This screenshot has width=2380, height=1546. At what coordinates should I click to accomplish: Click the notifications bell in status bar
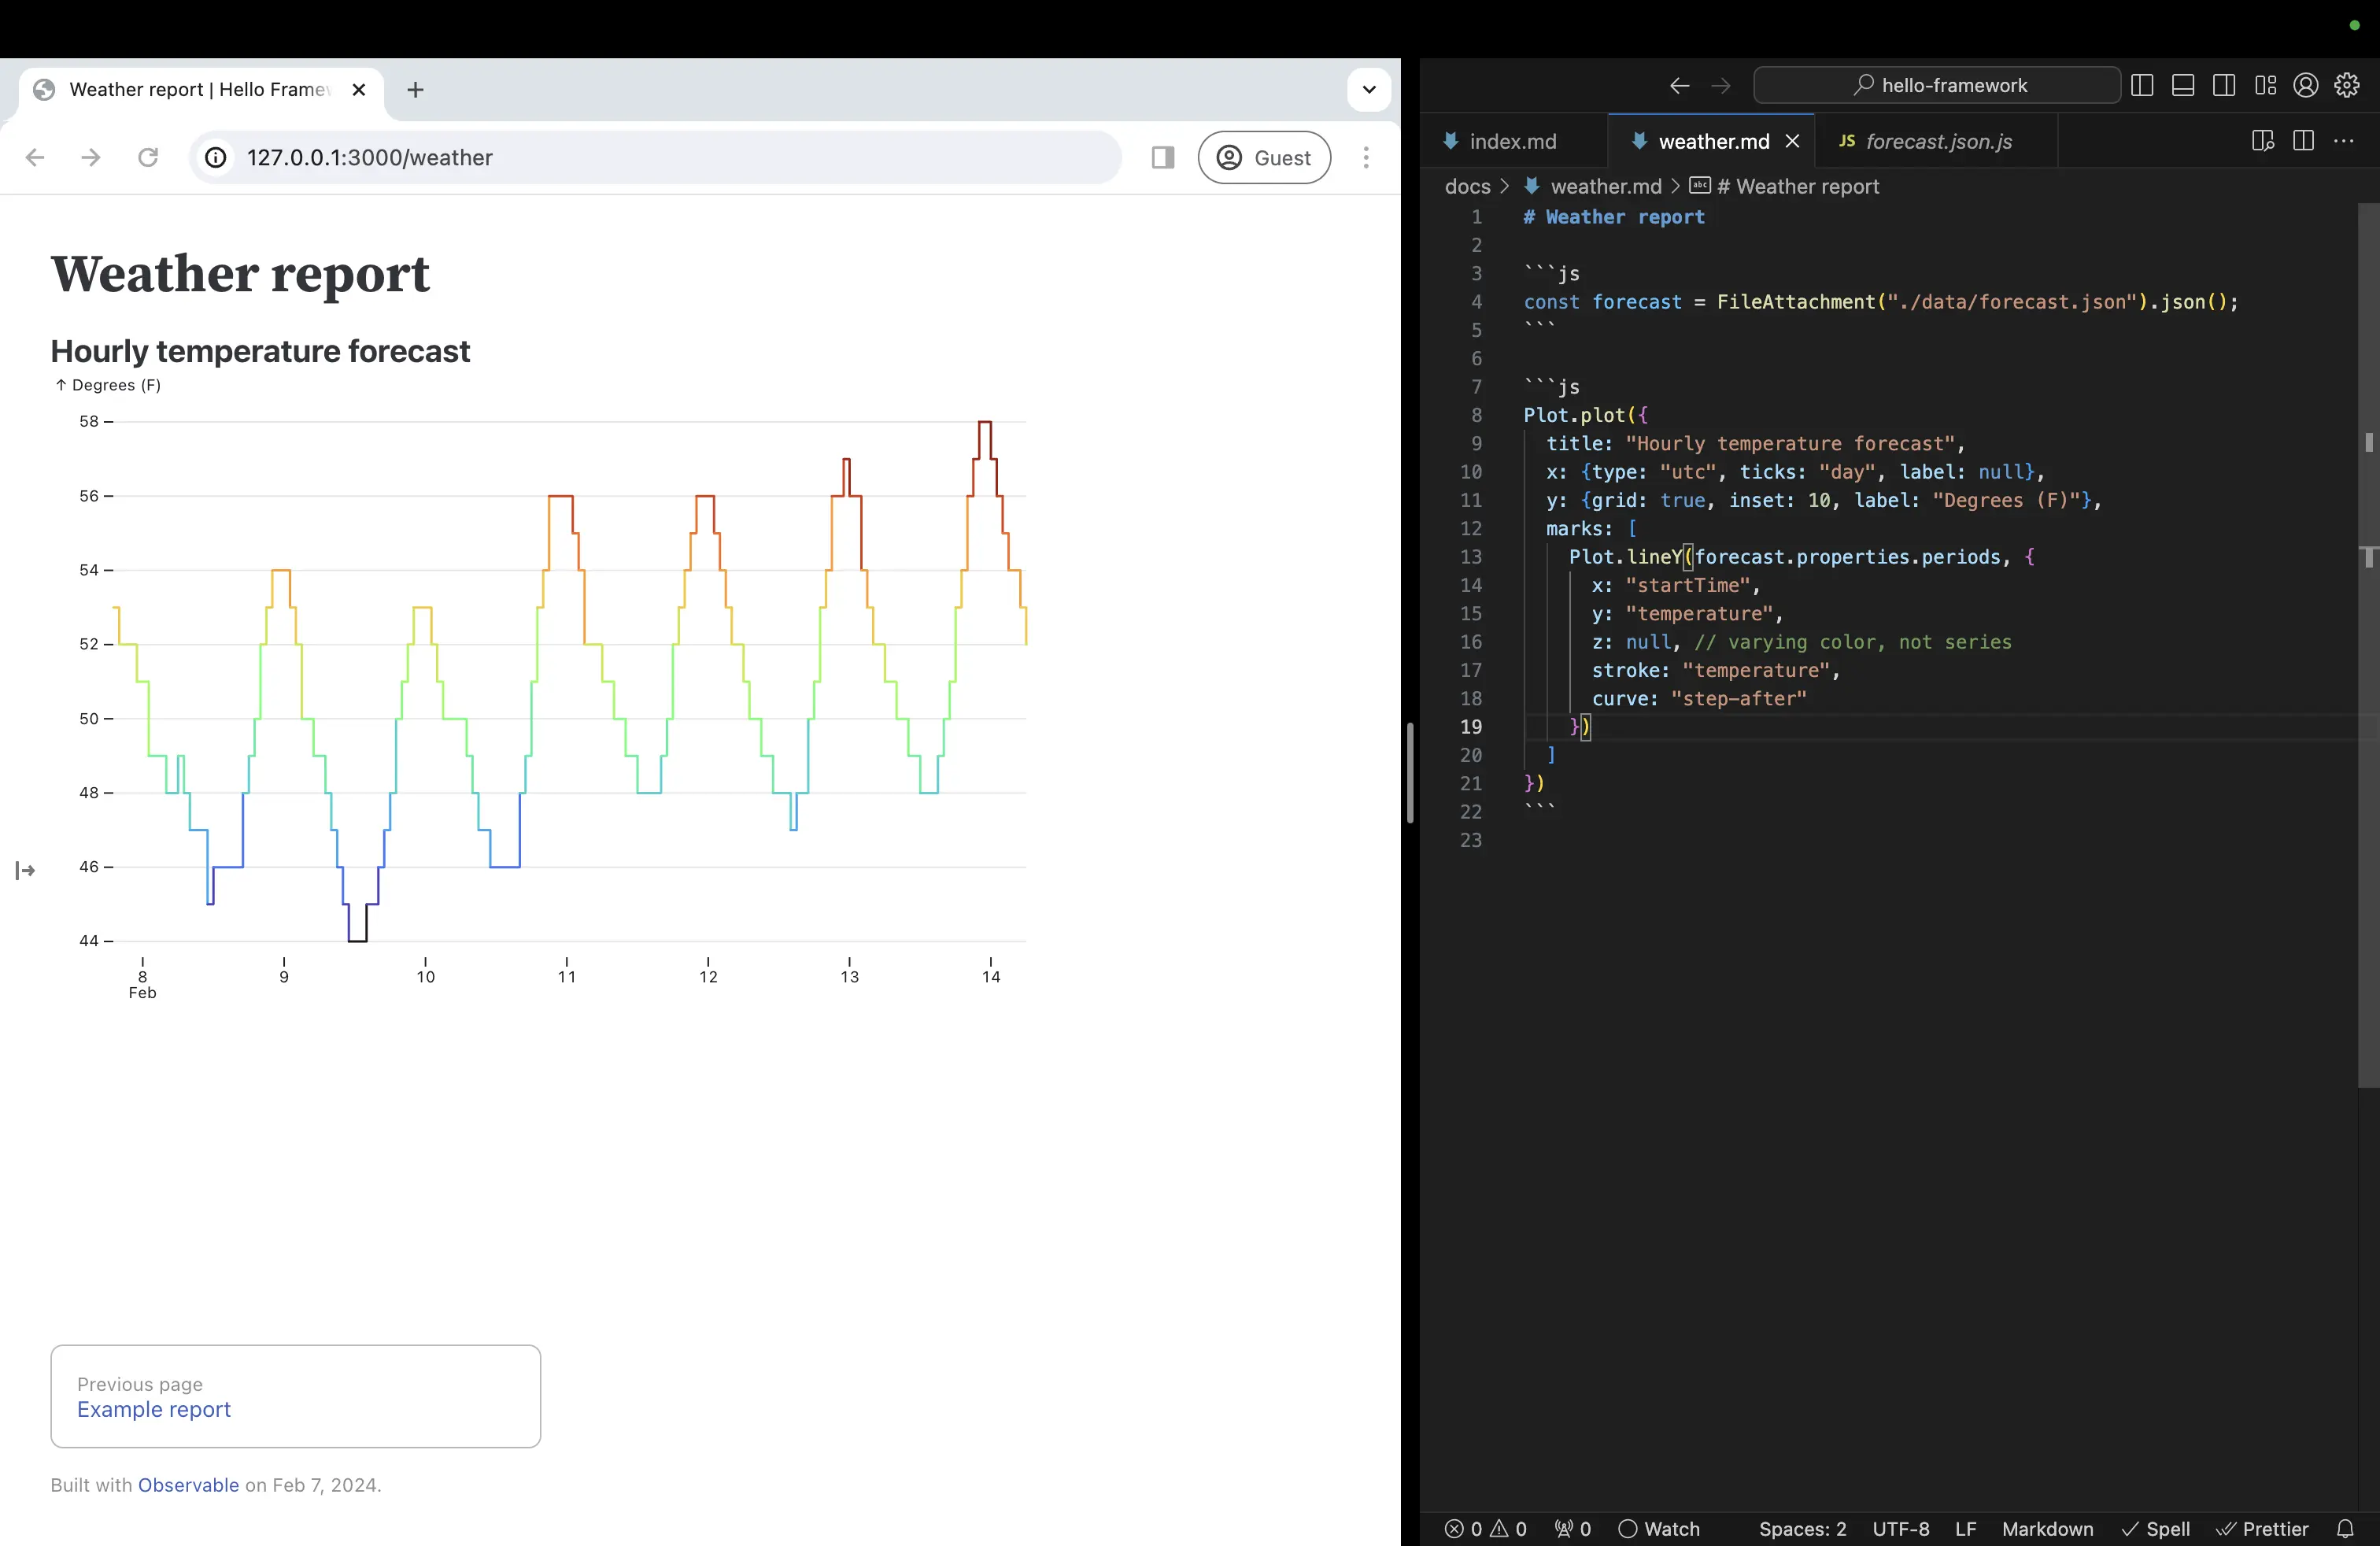point(2345,1528)
